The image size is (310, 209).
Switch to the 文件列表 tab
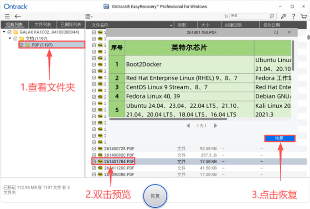click(43, 25)
